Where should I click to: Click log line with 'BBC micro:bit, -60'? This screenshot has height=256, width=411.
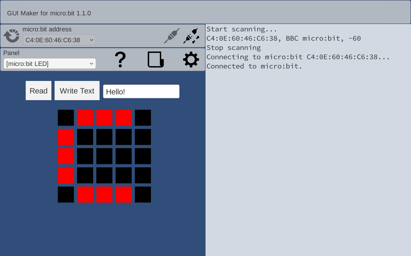pyautogui.click(x=284, y=38)
